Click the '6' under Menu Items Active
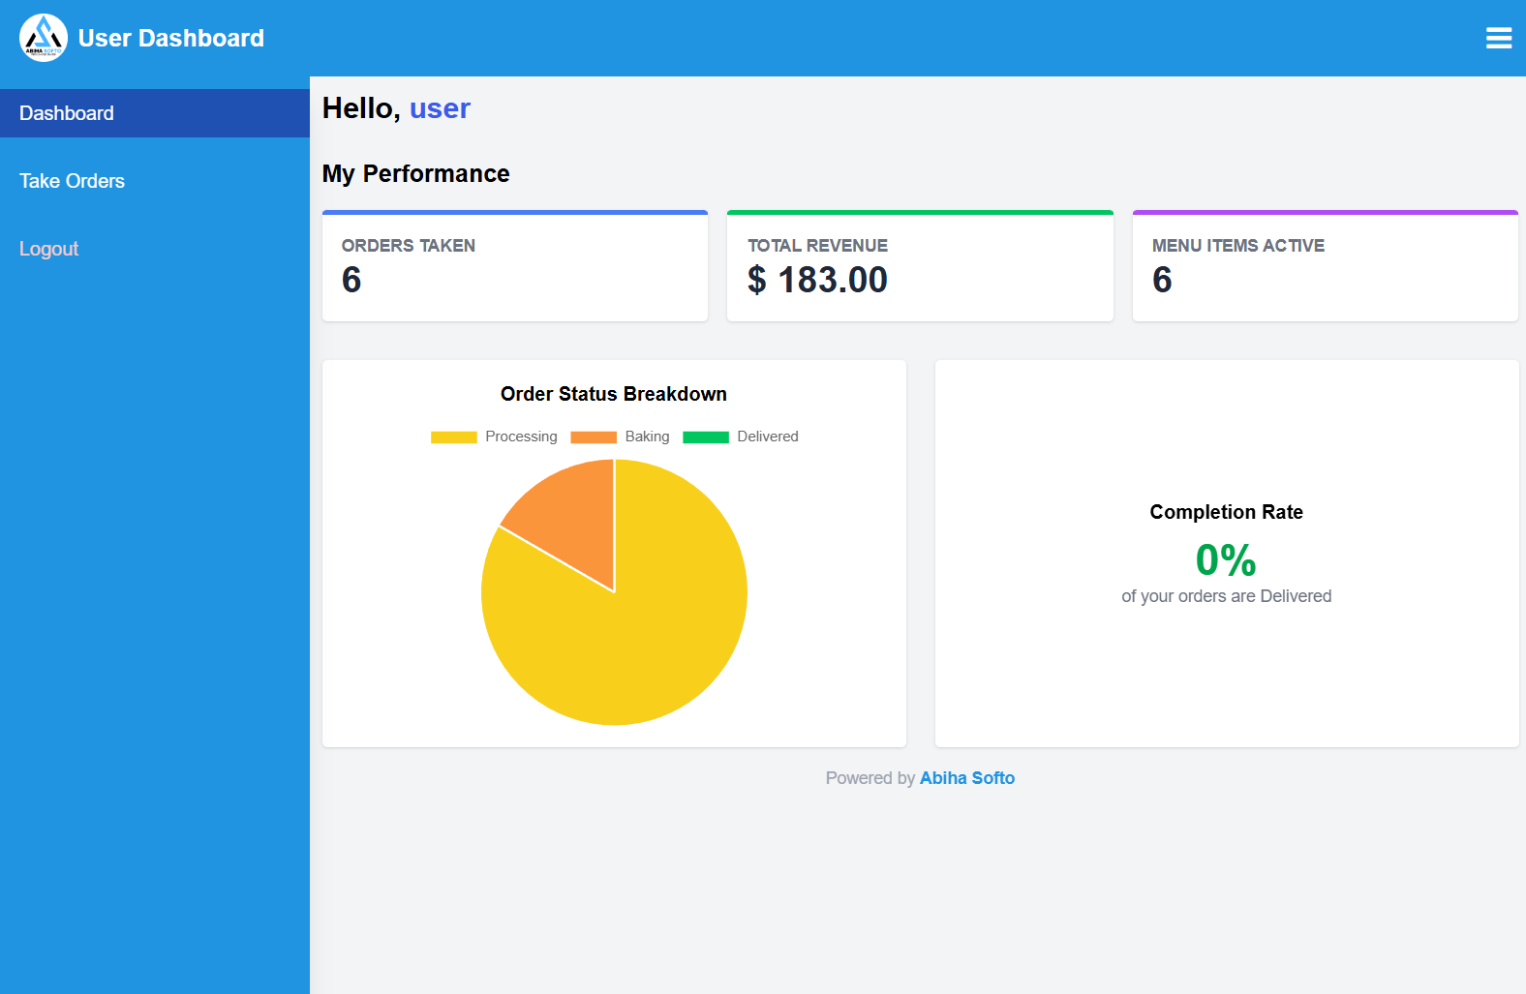The image size is (1526, 994). point(1162,280)
